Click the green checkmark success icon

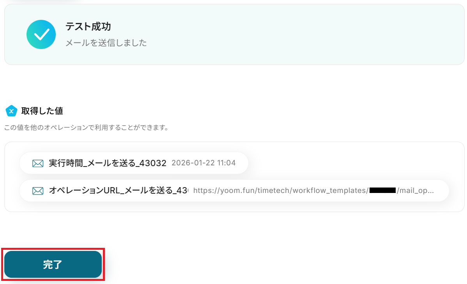41,35
